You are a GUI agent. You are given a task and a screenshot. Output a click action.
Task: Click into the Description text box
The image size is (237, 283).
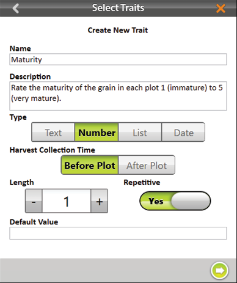pyautogui.click(x=118, y=96)
